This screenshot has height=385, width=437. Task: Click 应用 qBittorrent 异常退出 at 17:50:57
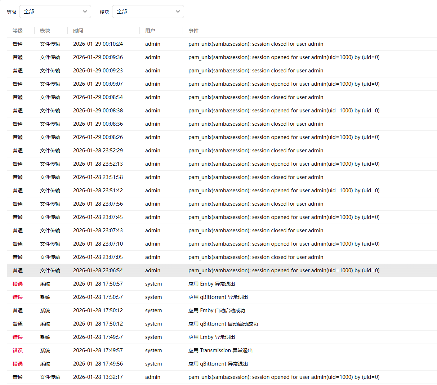pyautogui.click(x=218, y=297)
